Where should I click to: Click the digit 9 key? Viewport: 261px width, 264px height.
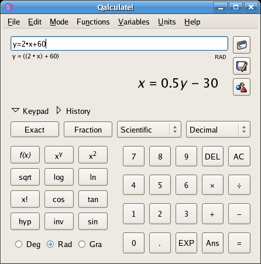186,157
